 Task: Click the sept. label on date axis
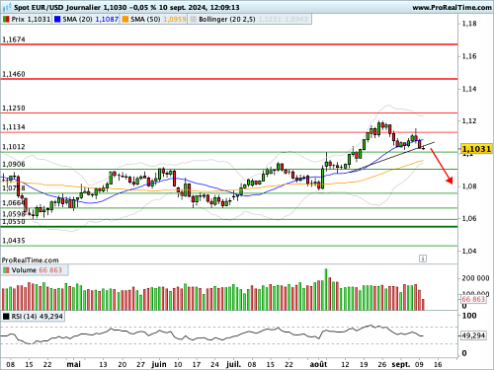(401, 364)
